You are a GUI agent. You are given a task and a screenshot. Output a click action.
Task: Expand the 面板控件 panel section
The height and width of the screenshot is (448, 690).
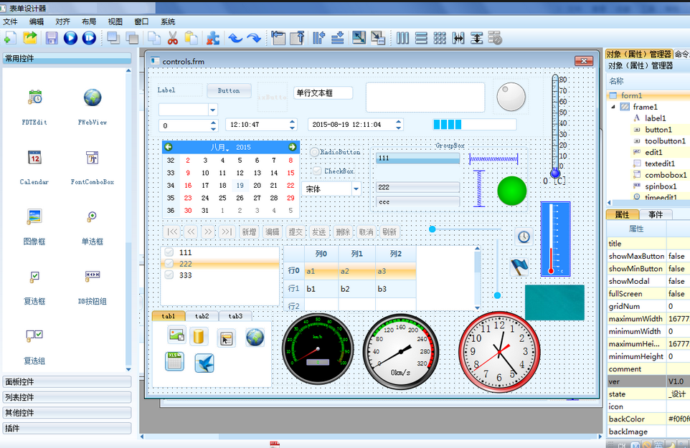click(67, 381)
